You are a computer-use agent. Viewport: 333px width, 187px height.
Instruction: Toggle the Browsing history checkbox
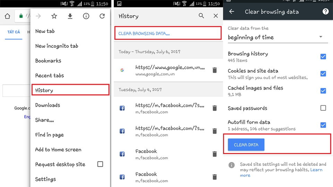tap(323, 56)
